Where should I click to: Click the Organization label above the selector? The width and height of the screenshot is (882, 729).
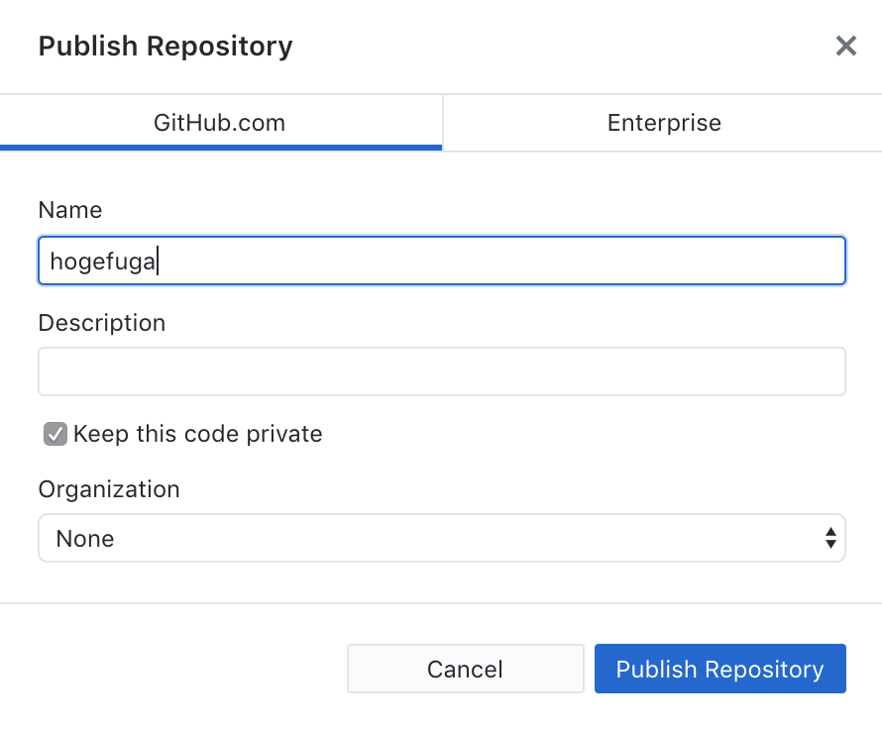pyautogui.click(x=109, y=489)
